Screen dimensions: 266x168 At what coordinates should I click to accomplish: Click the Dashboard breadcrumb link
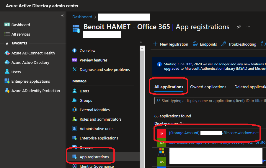82,17
